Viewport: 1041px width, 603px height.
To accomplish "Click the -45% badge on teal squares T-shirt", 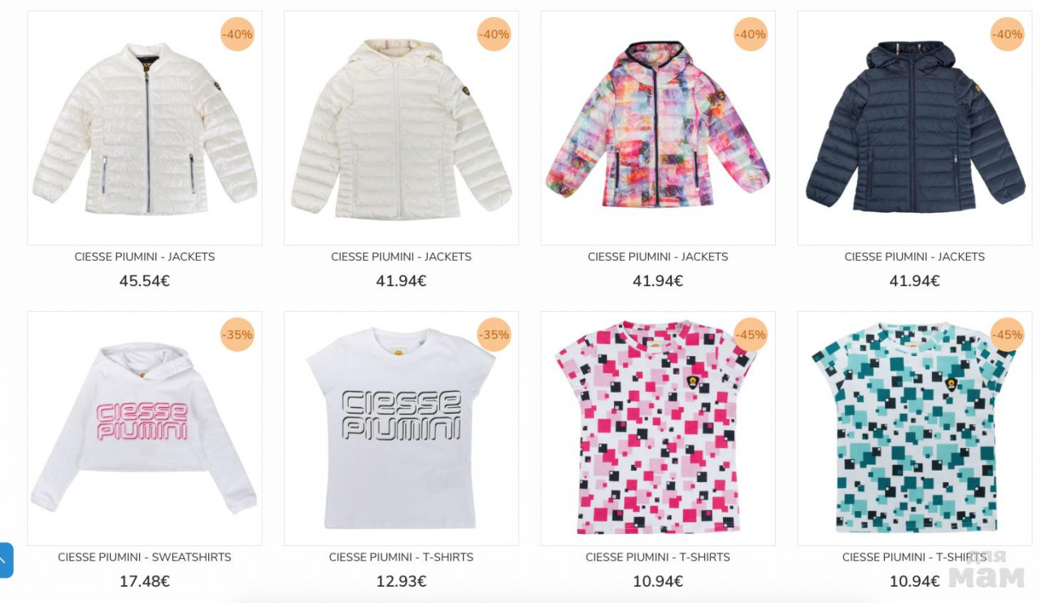I will click(1008, 335).
